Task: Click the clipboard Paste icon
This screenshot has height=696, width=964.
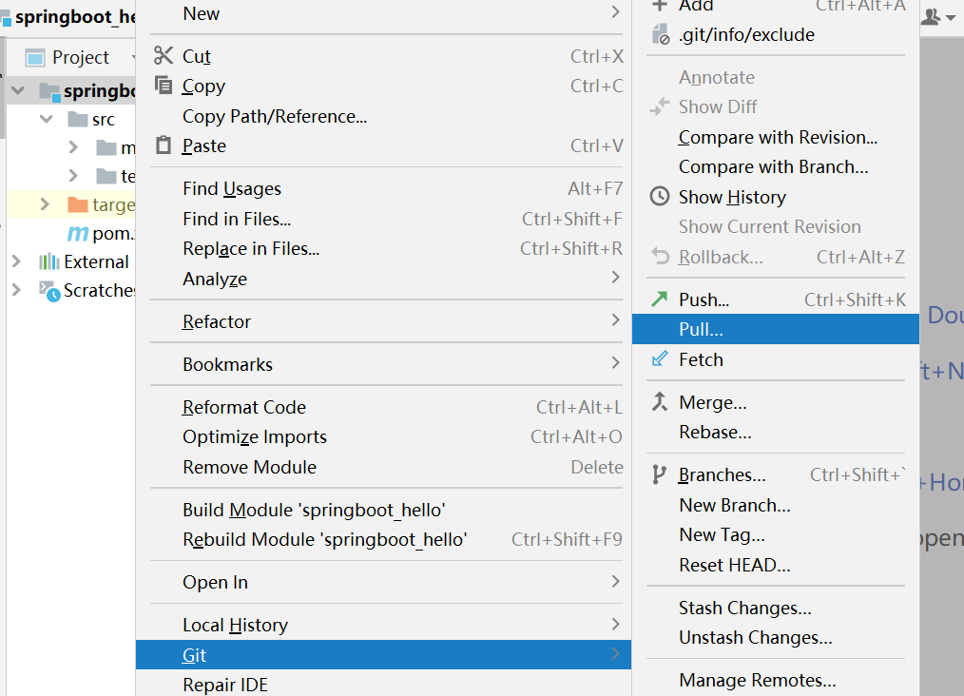Action: pos(164,145)
